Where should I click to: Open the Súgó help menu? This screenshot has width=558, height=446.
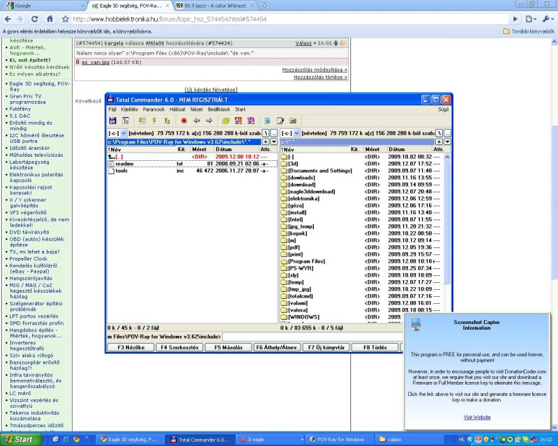[x=443, y=109]
